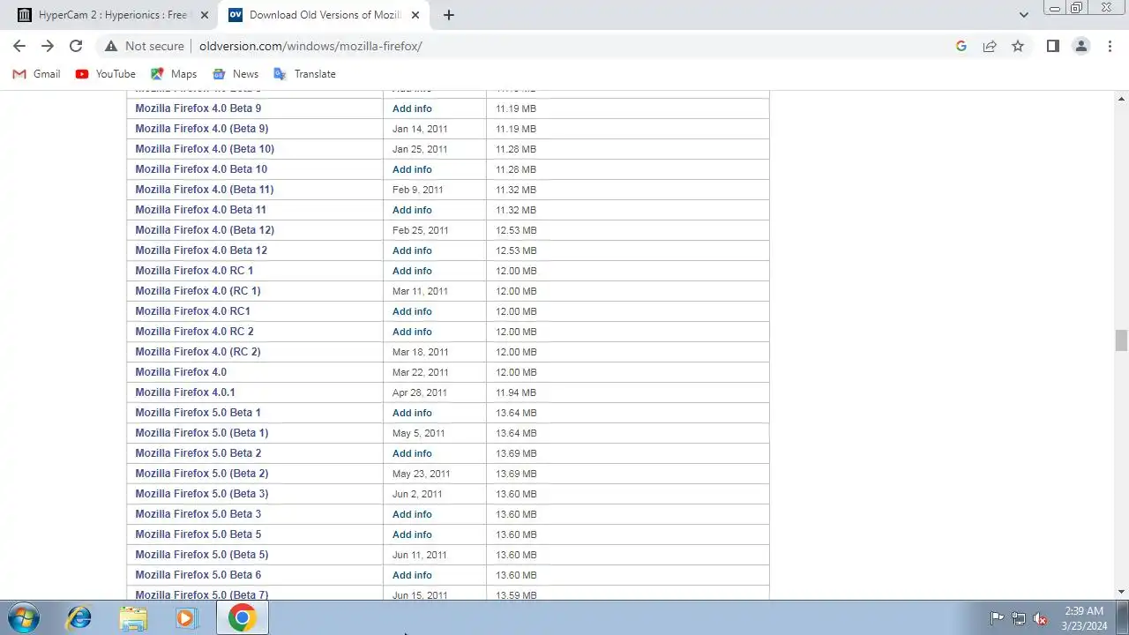
Task: Open volume icon in system tray
Action: tap(1040, 618)
